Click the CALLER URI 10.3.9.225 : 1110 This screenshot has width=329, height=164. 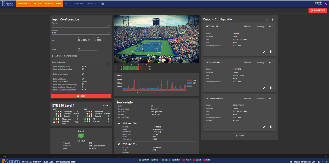click(x=240, y=39)
